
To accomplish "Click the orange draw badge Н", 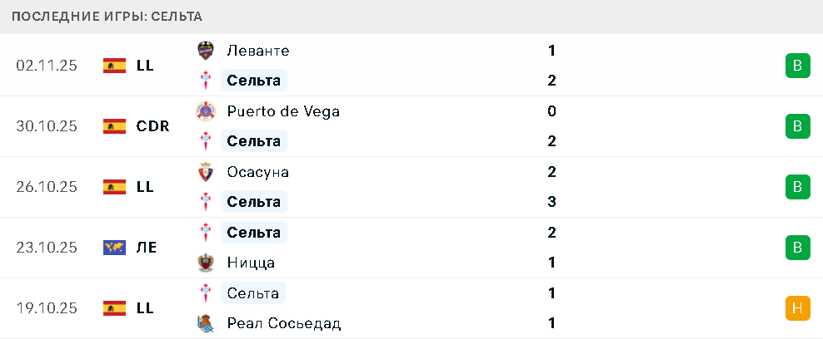I will coord(797,308).
